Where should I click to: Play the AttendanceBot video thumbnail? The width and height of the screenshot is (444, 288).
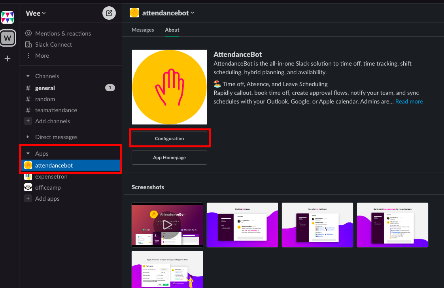coord(167,225)
